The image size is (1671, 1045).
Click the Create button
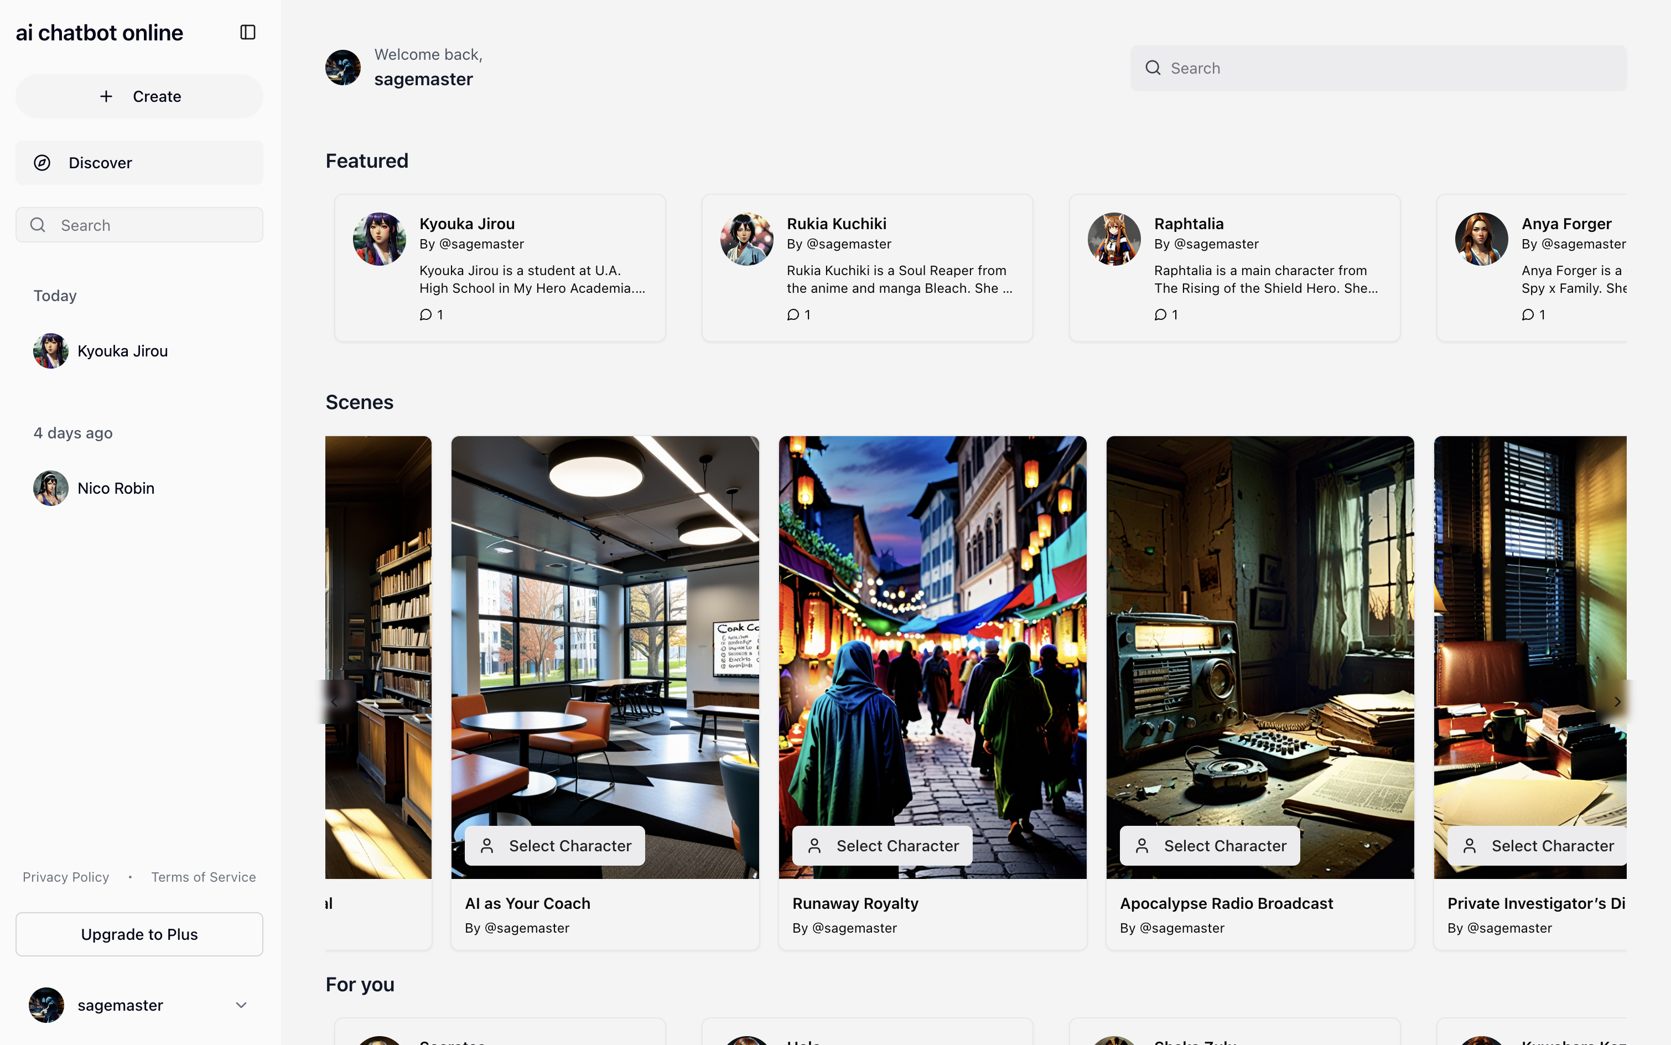[139, 97]
